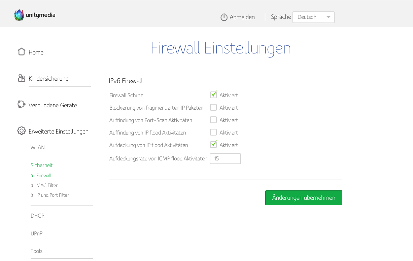Enable Blockierung von fragmentierten IP Paketen

coord(213,108)
